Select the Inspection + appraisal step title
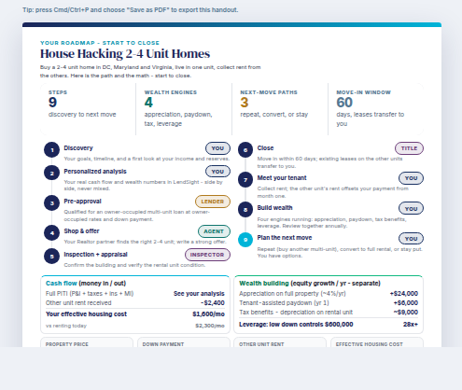Image resolution: width=462 pixels, height=390 pixels. click(x=95, y=255)
